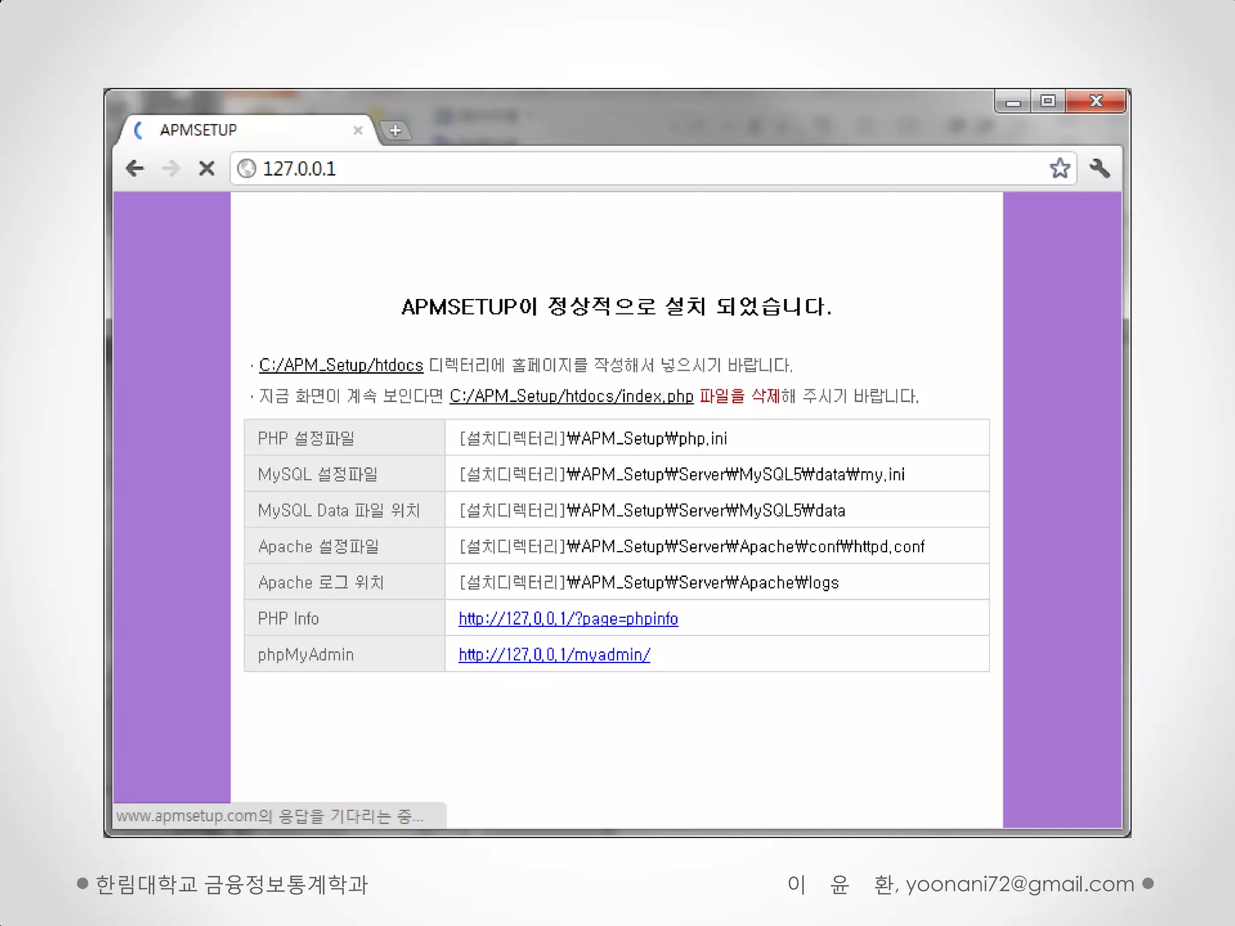Click the heading 'APMSETUP이 정상적으로 설치 되었습니다.'

point(616,307)
